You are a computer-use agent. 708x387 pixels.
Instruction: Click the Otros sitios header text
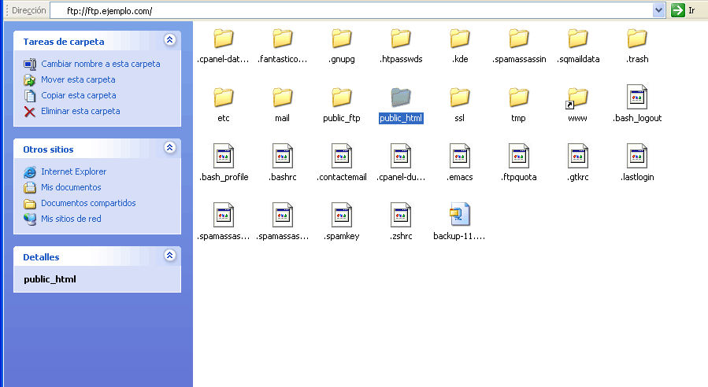point(48,149)
